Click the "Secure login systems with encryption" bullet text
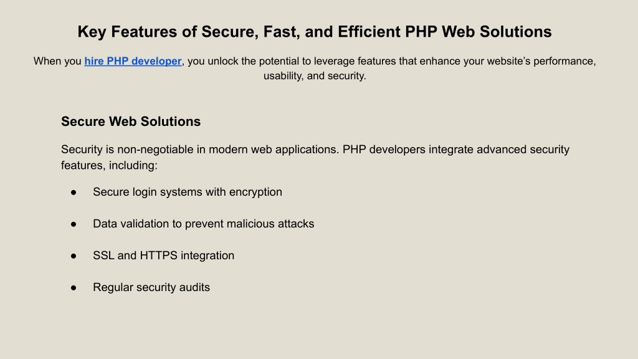638x359 pixels. click(187, 192)
